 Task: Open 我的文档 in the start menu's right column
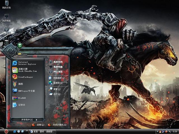(x=58, y=62)
